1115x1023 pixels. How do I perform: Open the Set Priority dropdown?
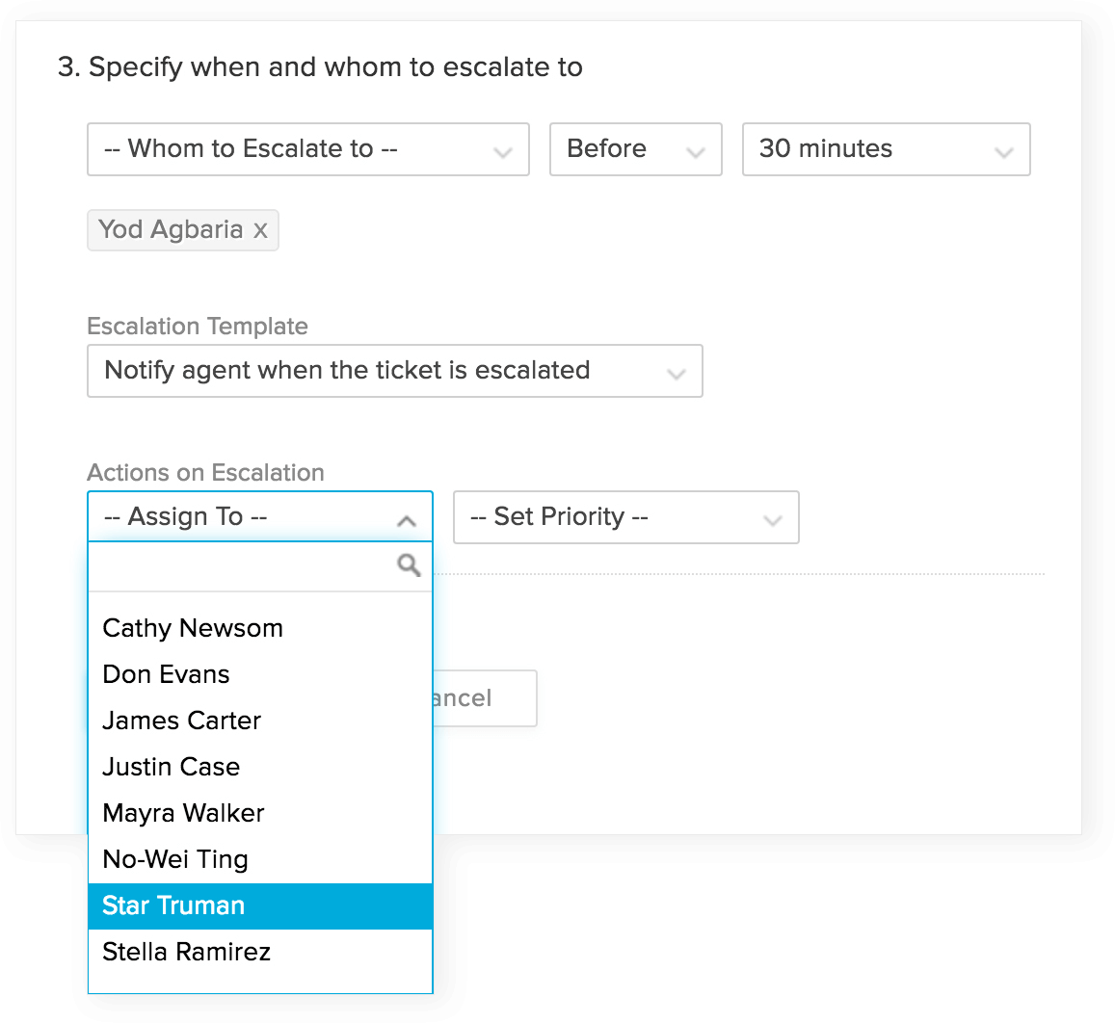[x=625, y=517]
